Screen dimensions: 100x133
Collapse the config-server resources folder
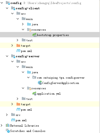(x=23, y=88)
